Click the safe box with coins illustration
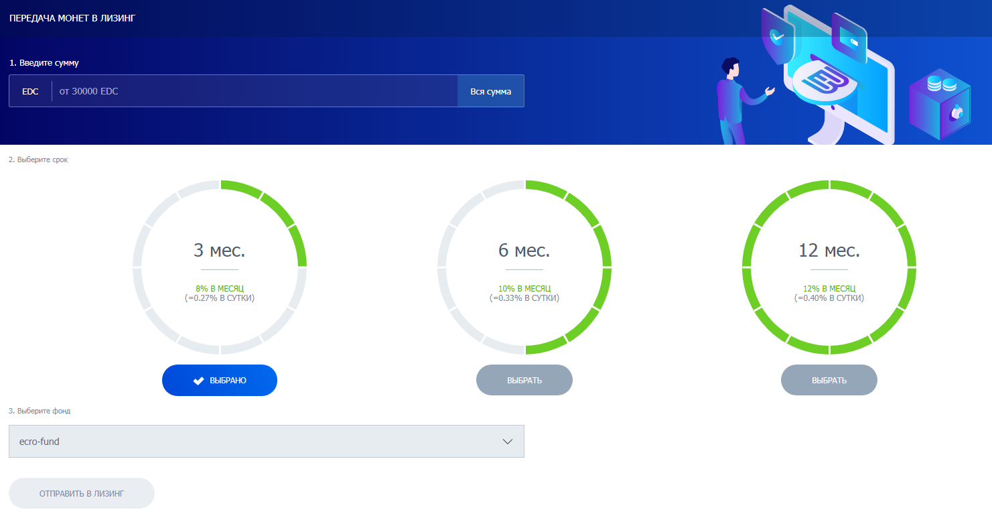This screenshot has width=992, height=516. [x=940, y=104]
